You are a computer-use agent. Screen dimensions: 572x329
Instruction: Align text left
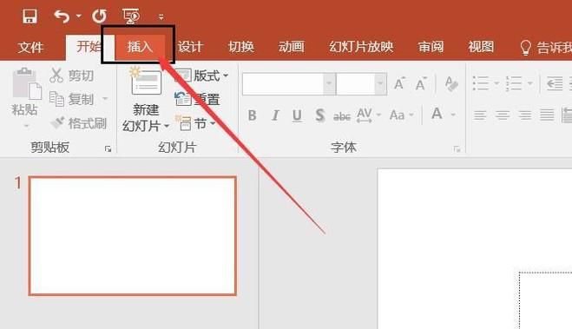pos(480,115)
